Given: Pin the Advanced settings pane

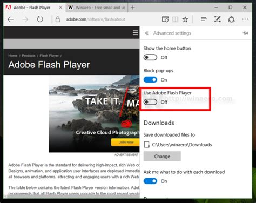Looking at the screenshot, I should [245, 33].
